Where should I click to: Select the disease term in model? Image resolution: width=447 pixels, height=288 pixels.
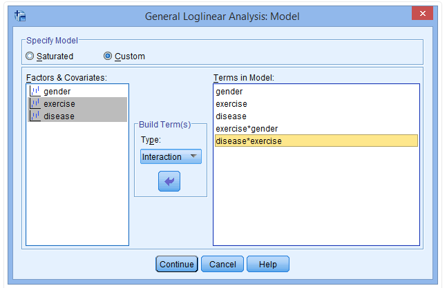[231, 116]
